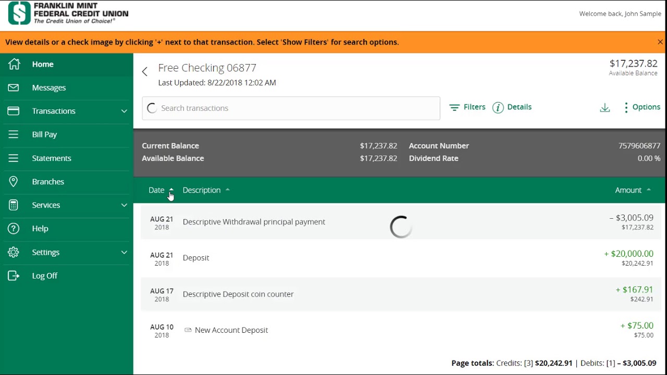The image size is (667, 375).
Task: Sort by Amount using its arrow
Action: [x=649, y=190]
